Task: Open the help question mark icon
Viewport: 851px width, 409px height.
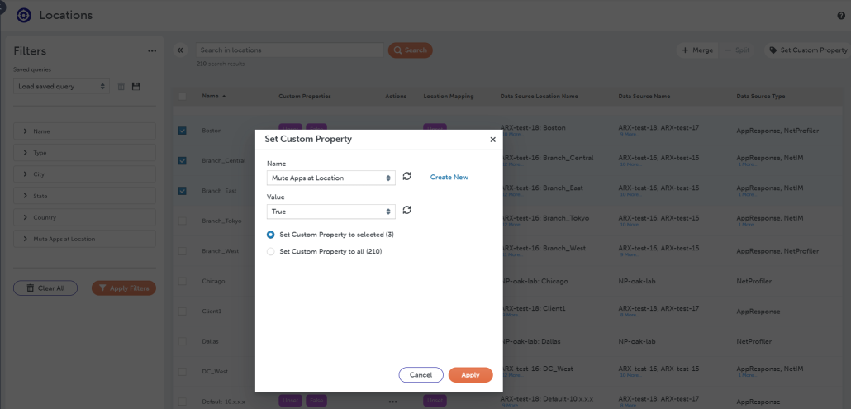Action: (x=841, y=15)
